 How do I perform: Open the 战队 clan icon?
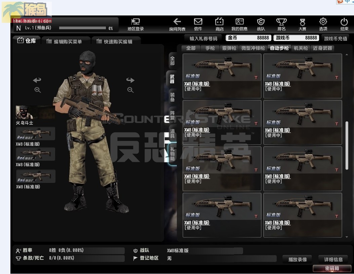pos(261,25)
